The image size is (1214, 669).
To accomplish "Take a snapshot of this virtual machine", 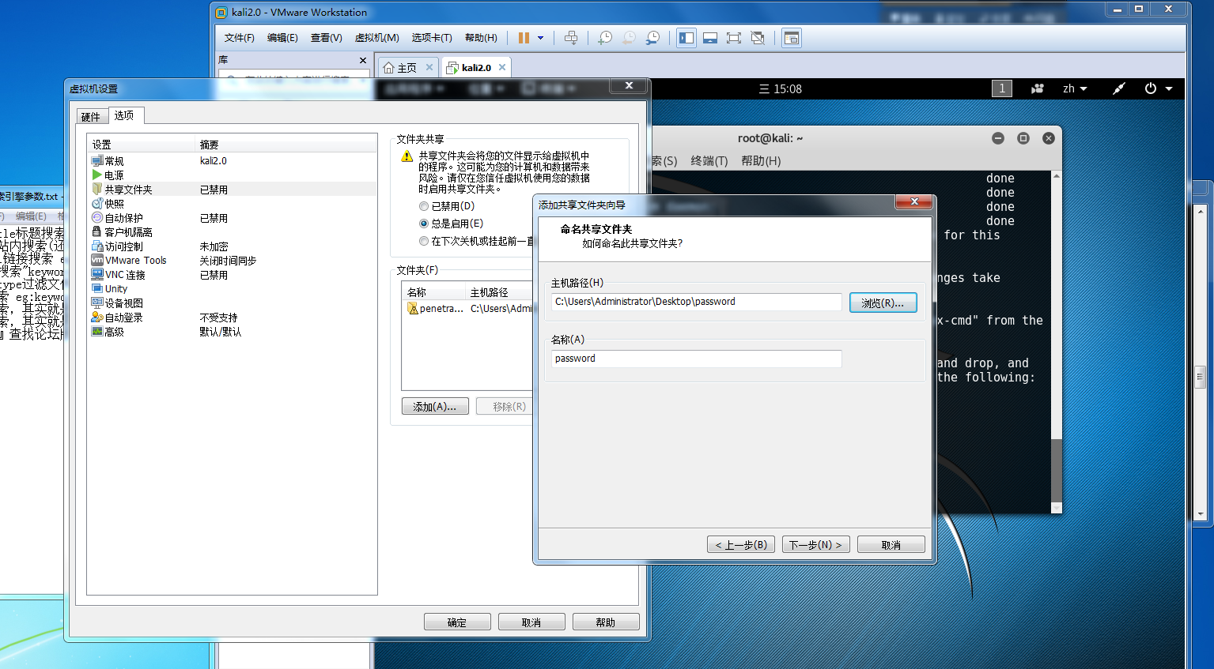I will coord(605,38).
